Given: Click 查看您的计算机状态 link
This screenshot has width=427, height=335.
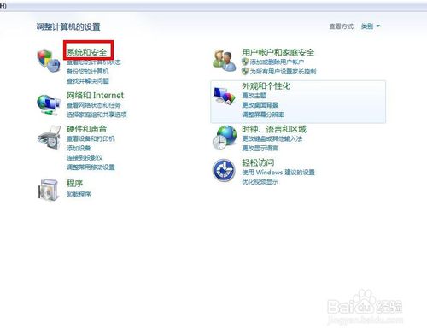Looking at the screenshot, I should (x=94, y=62).
